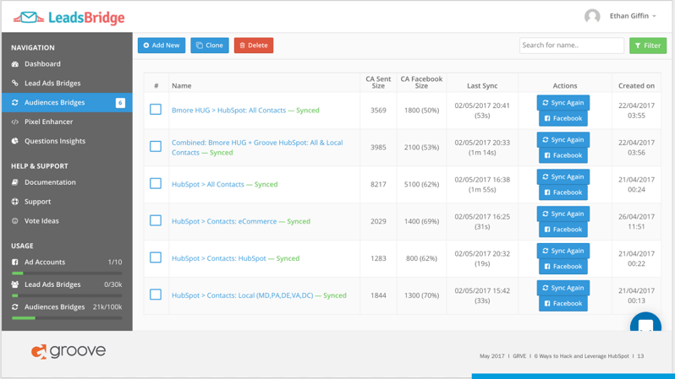Open the chat widget bubble
The height and width of the screenshot is (379, 675).
point(645,322)
